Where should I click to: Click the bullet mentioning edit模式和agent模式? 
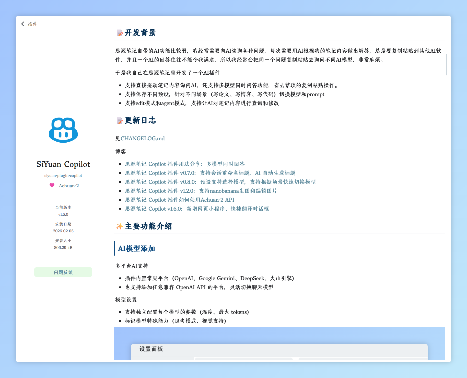(x=202, y=103)
